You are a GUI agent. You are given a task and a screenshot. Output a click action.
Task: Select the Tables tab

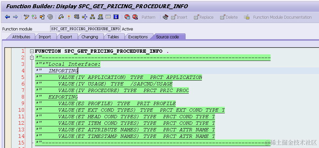click(x=113, y=37)
